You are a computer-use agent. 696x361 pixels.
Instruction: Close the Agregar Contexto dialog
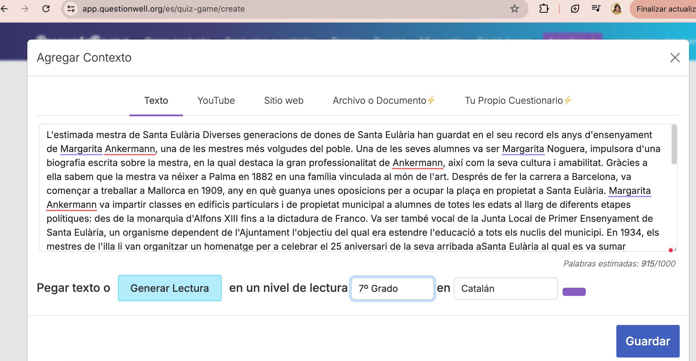[675, 58]
